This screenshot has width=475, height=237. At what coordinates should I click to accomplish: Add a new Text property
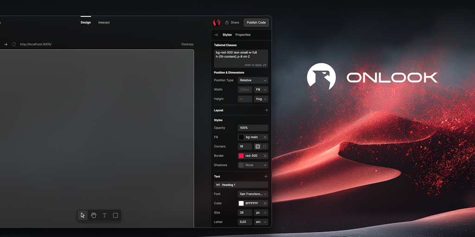pos(266,176)
